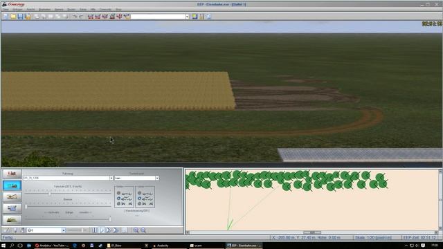Screen dimensions: 443x249
Task: Click the help icon ending the top toolbar
Action: tap(208, 17)
